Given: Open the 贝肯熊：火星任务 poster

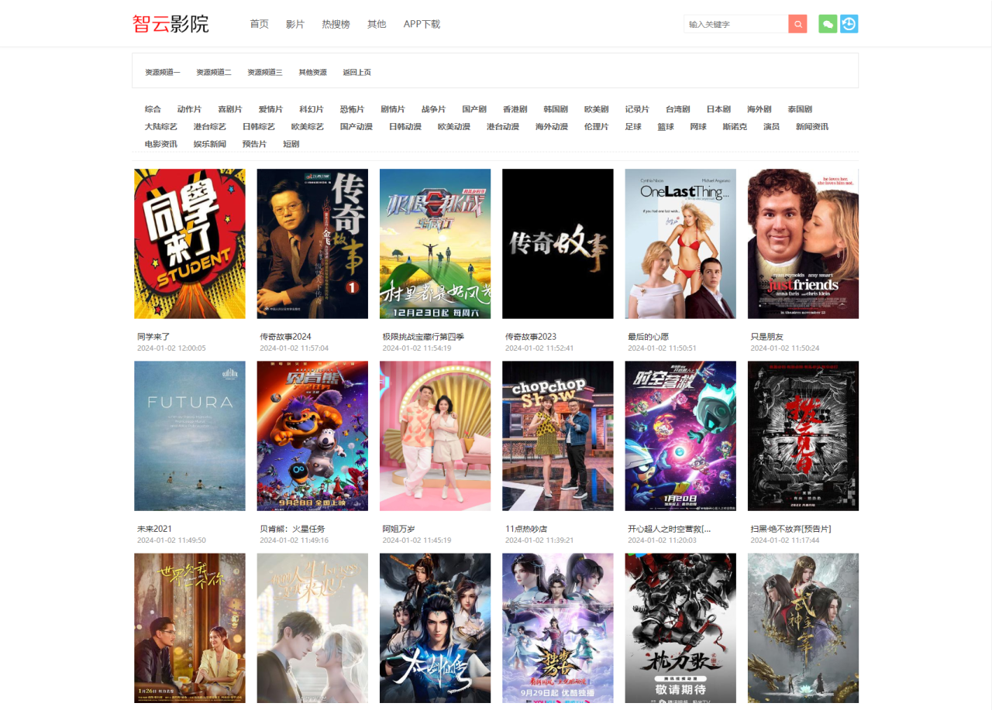Looking at the screenshot, I should pyautogui.click(x=312, y=435).
